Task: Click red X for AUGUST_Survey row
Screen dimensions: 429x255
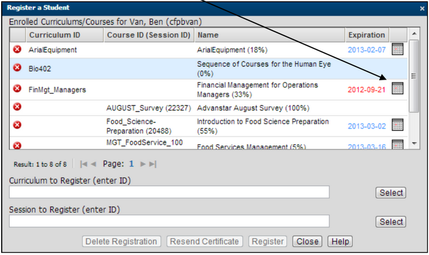Action: [x=17, y=107]
